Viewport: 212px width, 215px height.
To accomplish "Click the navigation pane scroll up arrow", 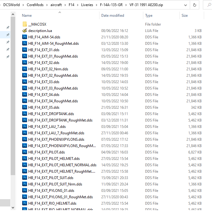I will tap(13, 14).
